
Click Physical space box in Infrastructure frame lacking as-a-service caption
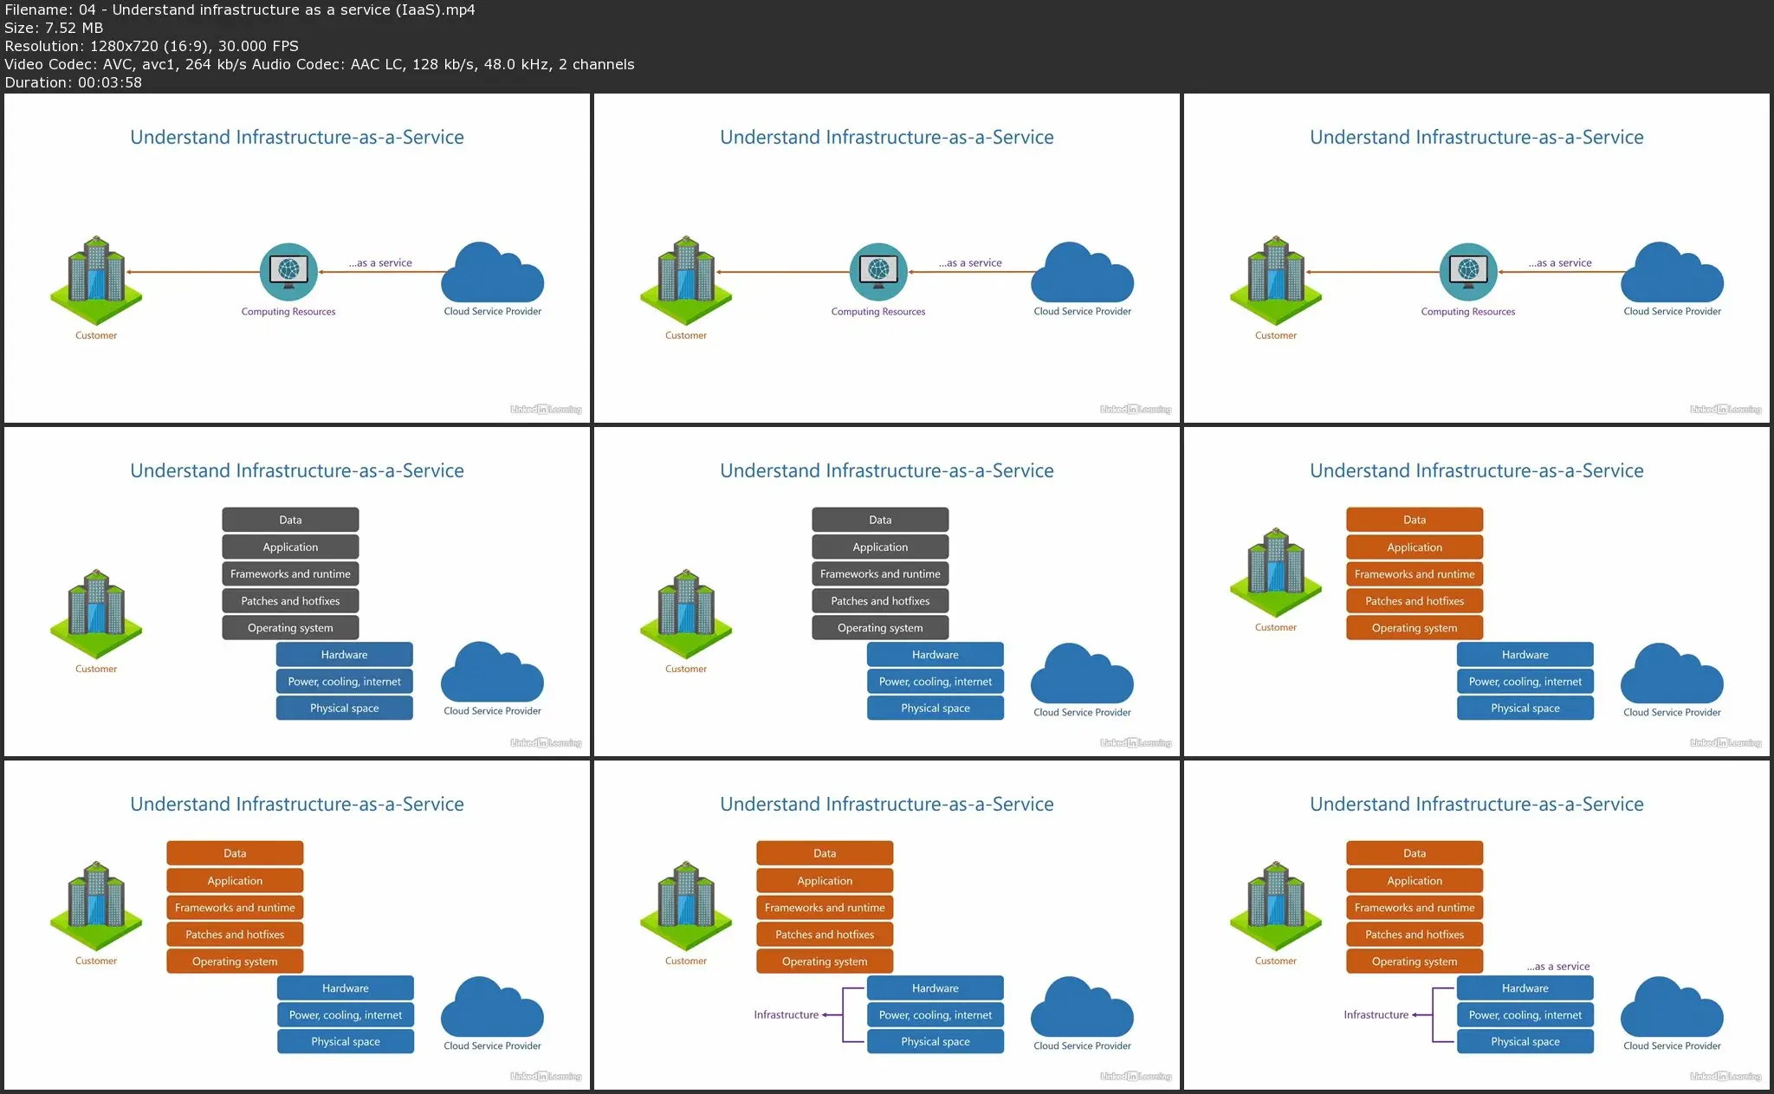(935, 1041)
